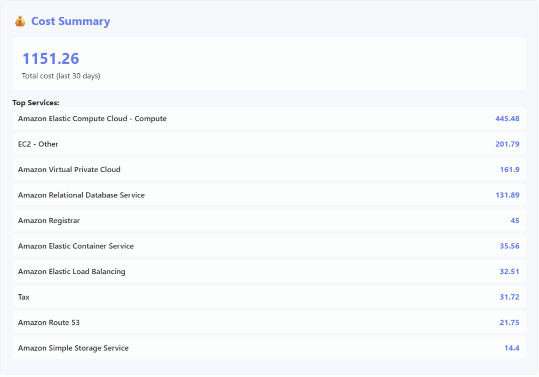Select Amazon Relational Database Service row
Screen dimensions: 539x377
(x=81, y=195)
